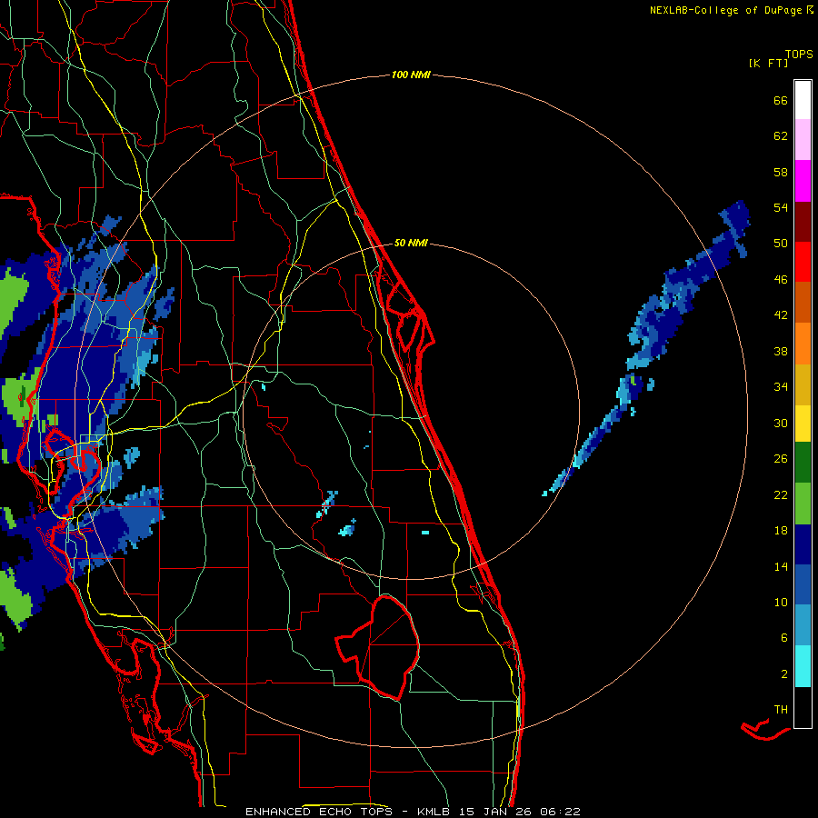The width and height of the screenshot is (818, 818).
Task: Click the legend value '62'
Action: [x=781, y=136]
